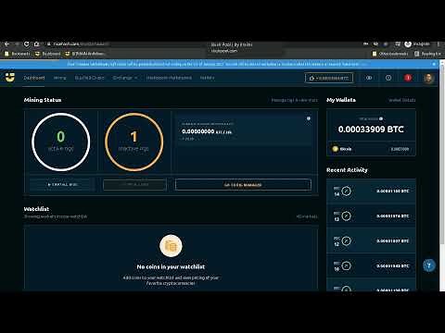
Task: Click the No coins in your watchlist text
Action: [x=171, y=266]
